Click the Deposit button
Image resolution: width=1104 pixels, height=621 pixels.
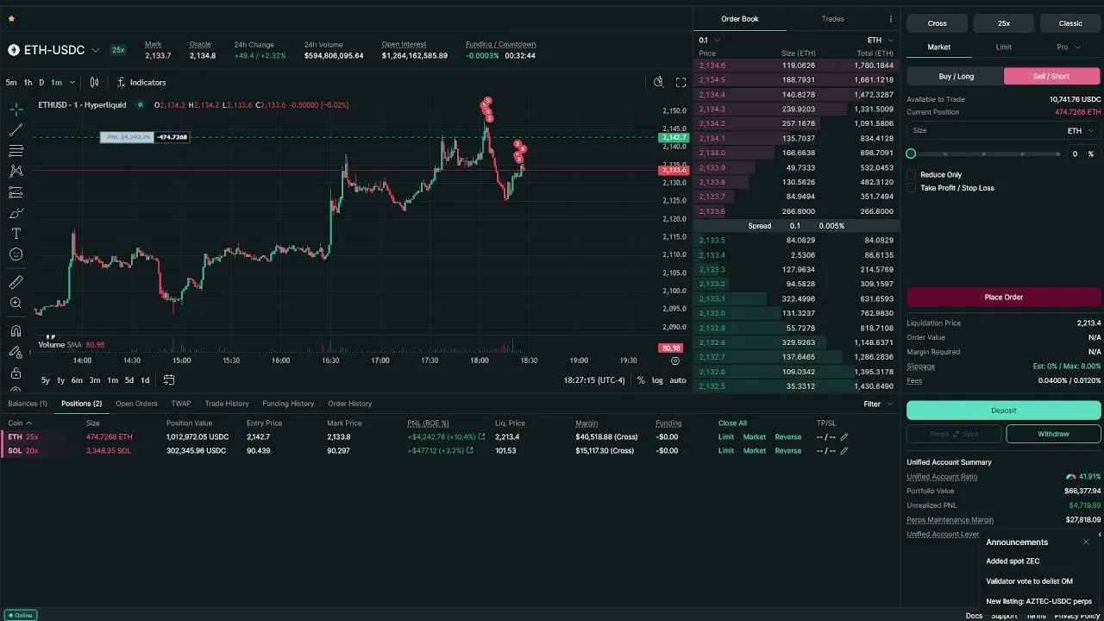pos(1004,411)
